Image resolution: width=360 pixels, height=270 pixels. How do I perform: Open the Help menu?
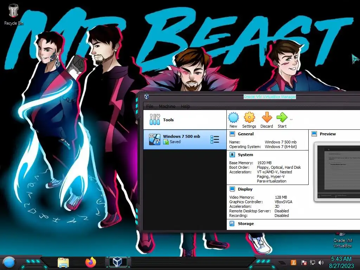185,106
